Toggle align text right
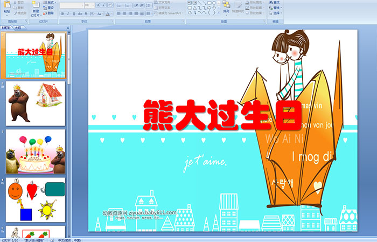The height and width of the screenshot is (242, 377). coord(130,13)
